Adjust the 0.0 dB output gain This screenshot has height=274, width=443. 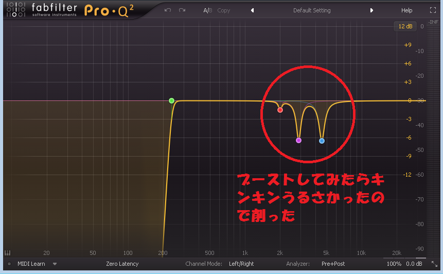(x=414, y=264)
